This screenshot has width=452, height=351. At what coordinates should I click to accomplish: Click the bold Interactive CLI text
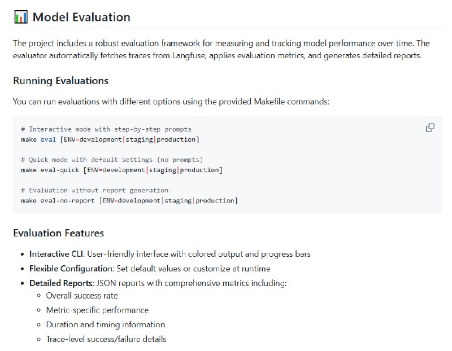click(x=56, y=254)
